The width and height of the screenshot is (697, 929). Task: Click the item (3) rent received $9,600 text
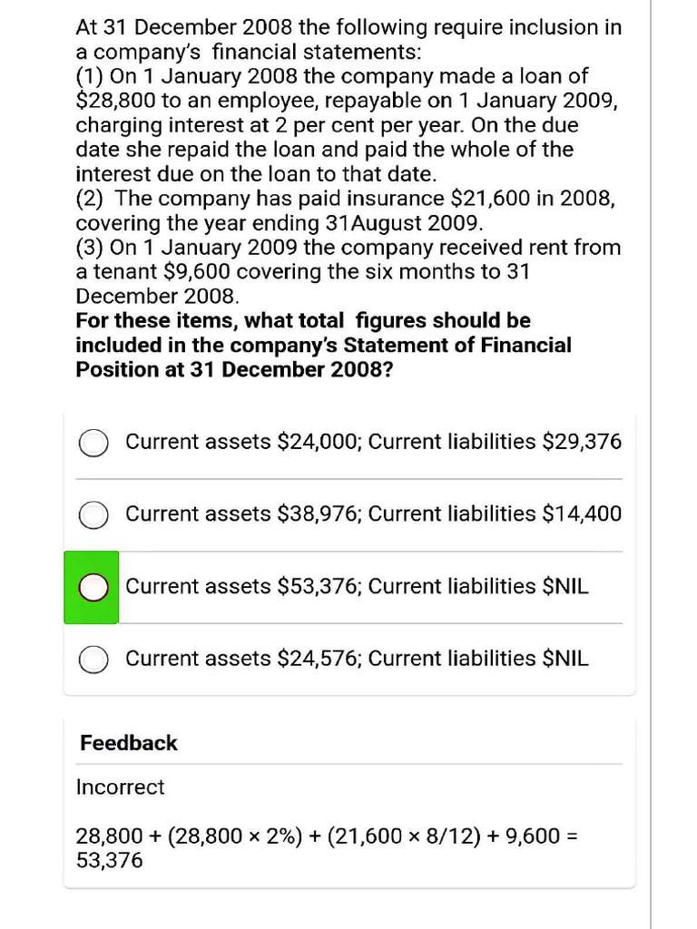click(x=345, y=271)
